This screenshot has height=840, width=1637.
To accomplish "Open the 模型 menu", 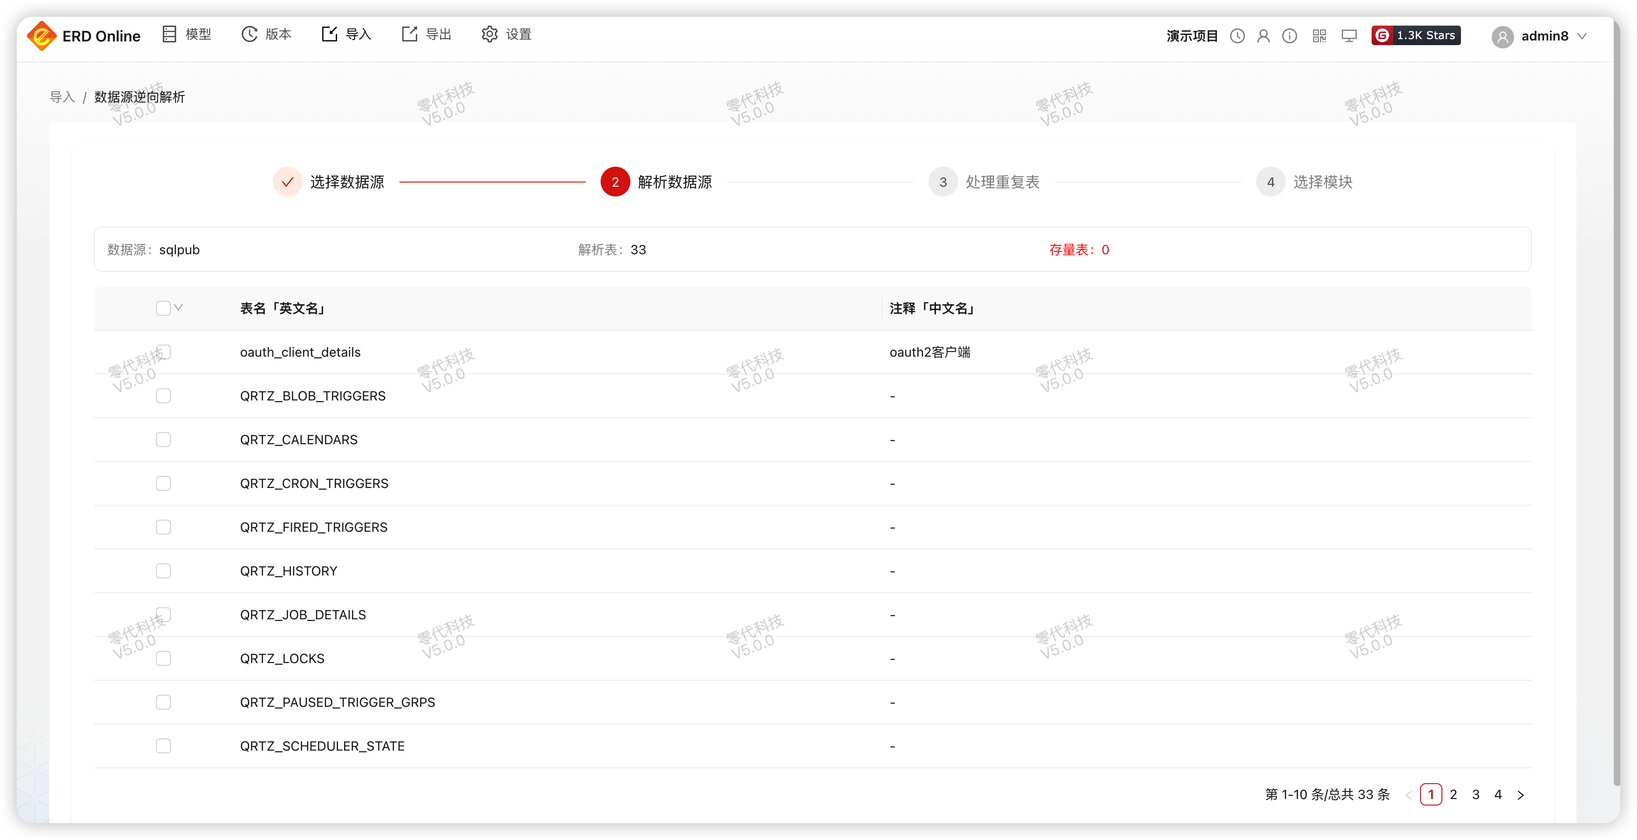I will click(186, 34).
